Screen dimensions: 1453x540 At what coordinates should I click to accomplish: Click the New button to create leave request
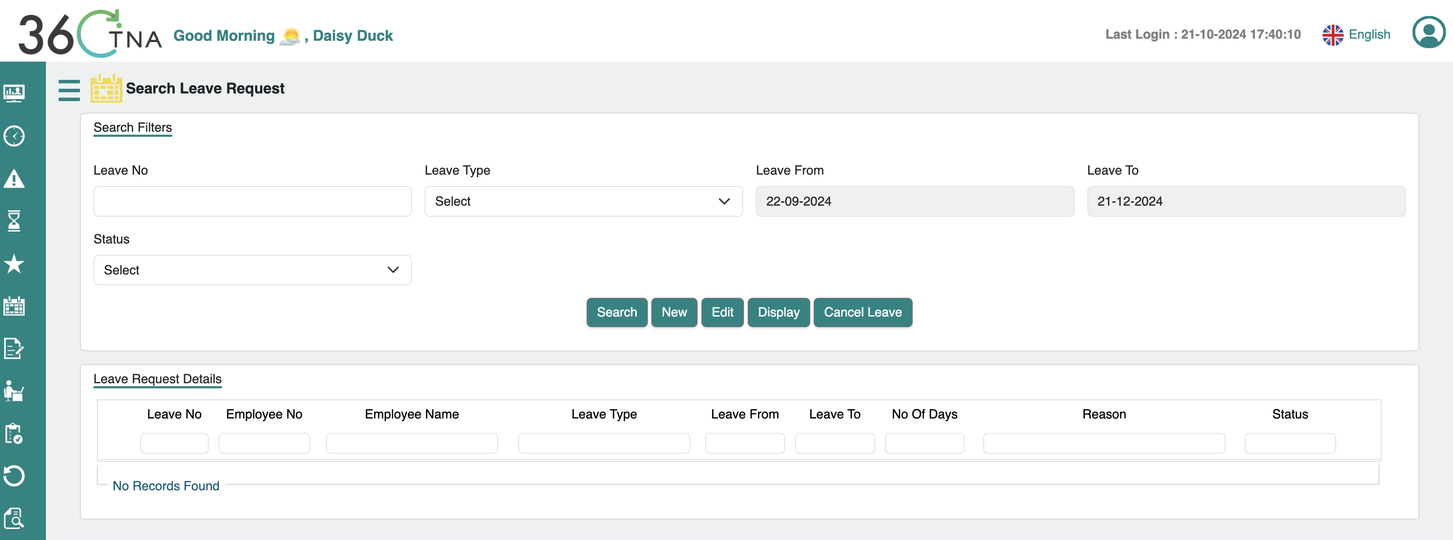674,312
